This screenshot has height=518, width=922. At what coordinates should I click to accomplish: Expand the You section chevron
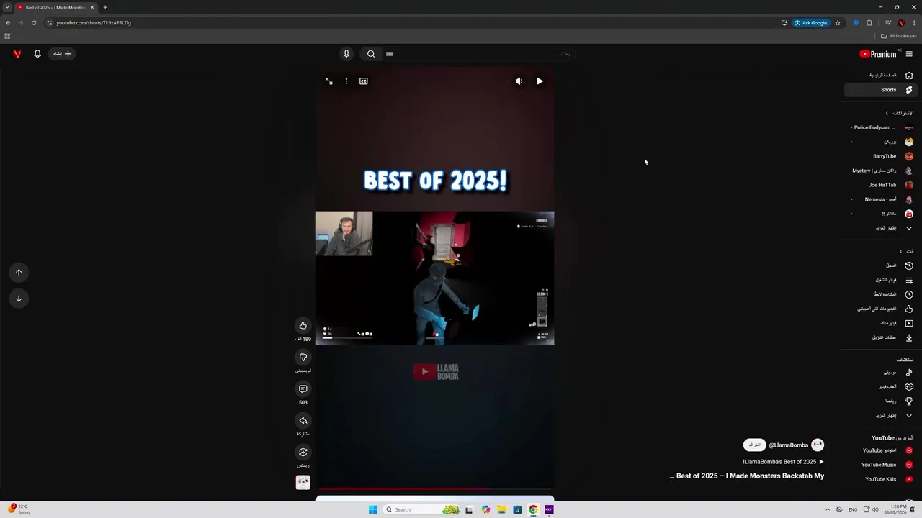pyautogui.click(x=900, y=251)
